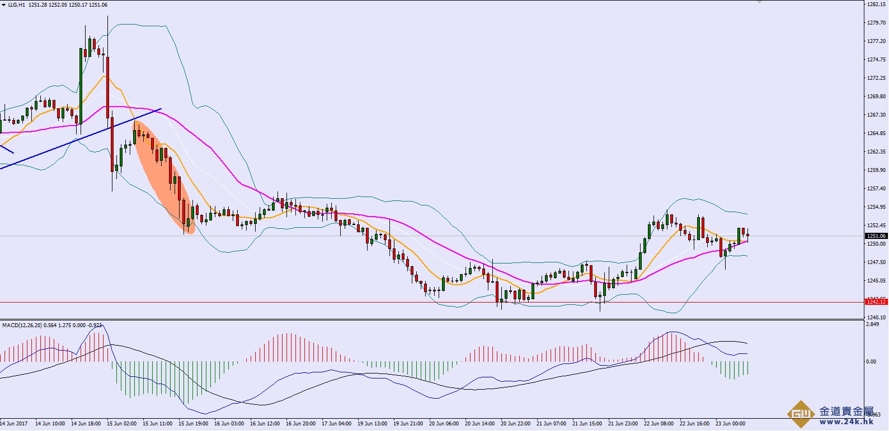Click the 15 Jun 19:00 time label
This screenshot has height=431, width=889.
pyautogui.click(x=193, y=424)
